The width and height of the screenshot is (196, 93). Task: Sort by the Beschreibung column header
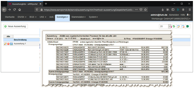(x=20, y=40)
